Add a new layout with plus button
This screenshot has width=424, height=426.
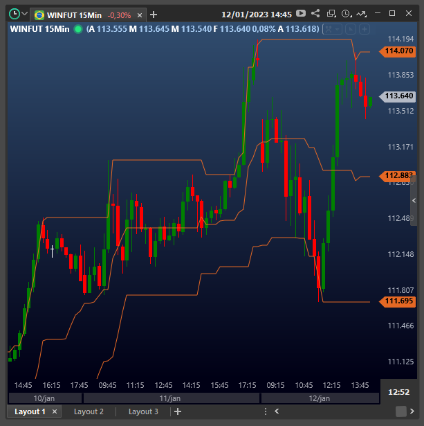point(178,411)
